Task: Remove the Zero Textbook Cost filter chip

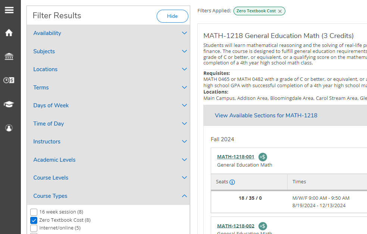Action: [x=280, y=11]
